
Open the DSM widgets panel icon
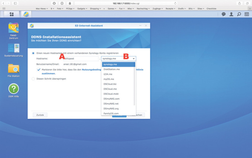[x=247, y=14]
